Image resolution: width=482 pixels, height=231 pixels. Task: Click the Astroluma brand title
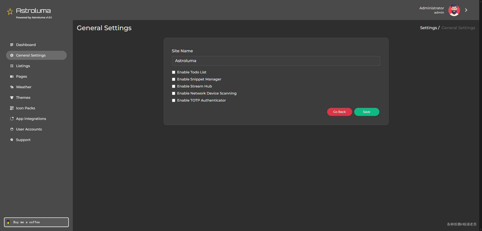33,11
